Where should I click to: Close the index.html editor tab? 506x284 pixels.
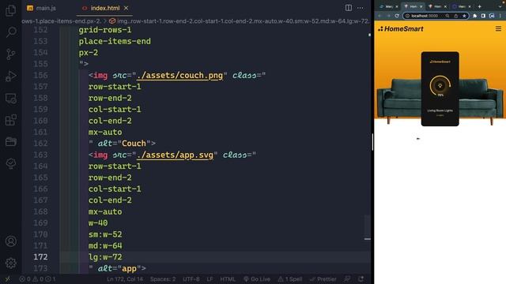(126, 8)
